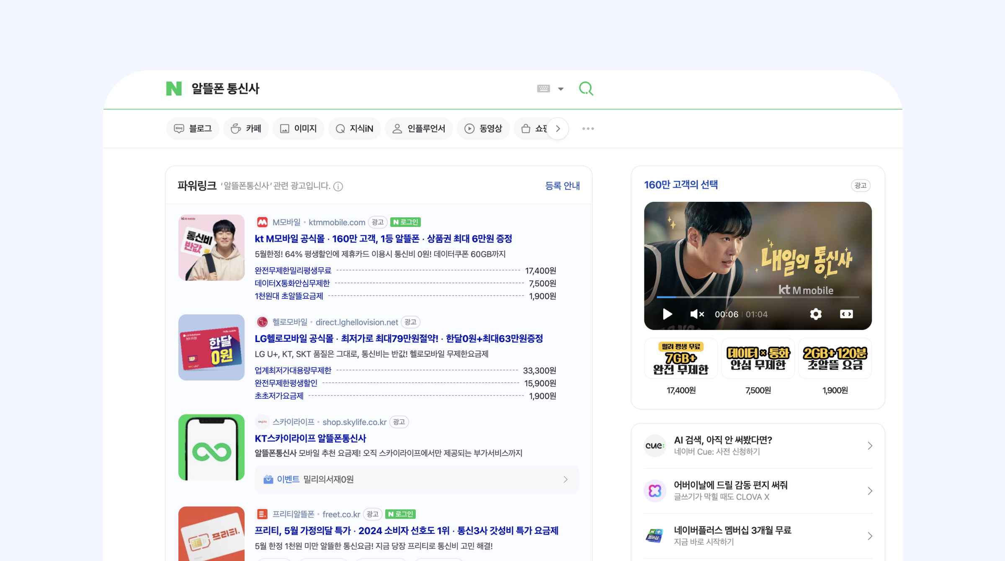Select 1천원대 초알뜰요금제 plan link
1005x561 pixels.
(289, 296)
